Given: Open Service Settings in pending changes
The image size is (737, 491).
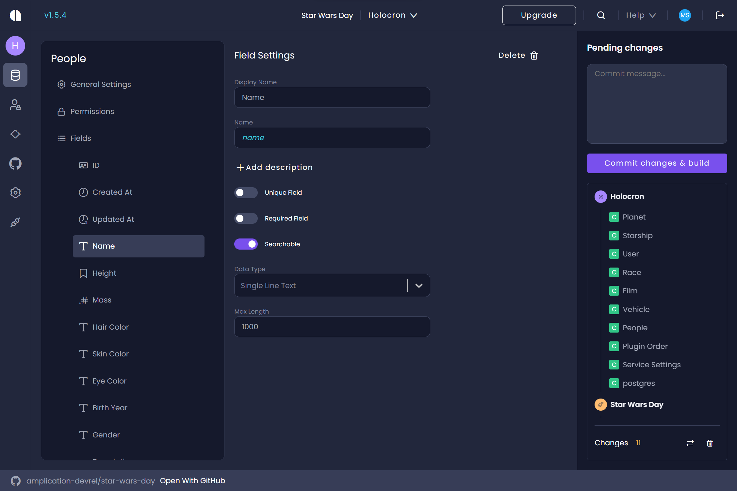Looking at the screenshot, I should [651, 365].
